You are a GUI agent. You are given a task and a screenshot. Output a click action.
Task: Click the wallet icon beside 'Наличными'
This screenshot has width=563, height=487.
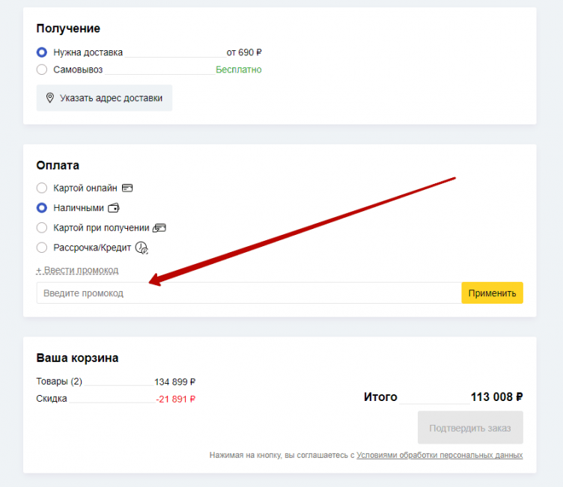pos(114,208)
